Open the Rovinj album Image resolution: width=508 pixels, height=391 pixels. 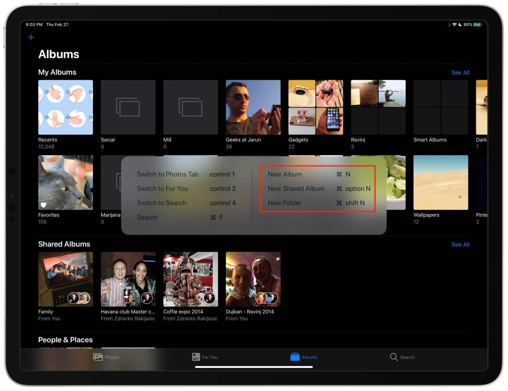click(378, 107)
